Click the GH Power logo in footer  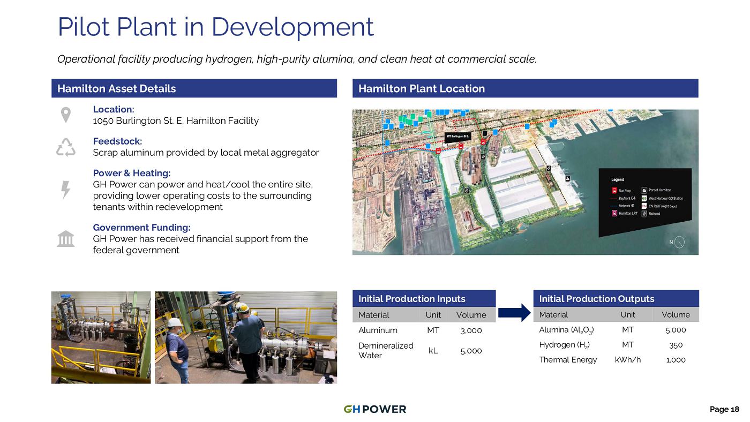point(375,409)
